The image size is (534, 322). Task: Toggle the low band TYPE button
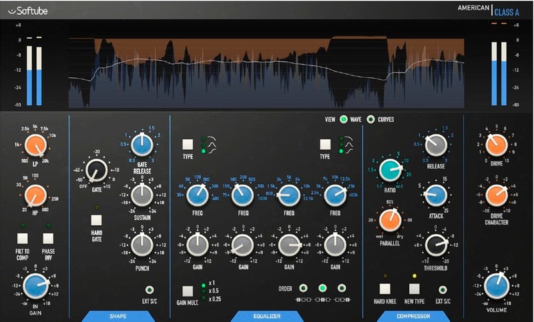coord(188,144)
